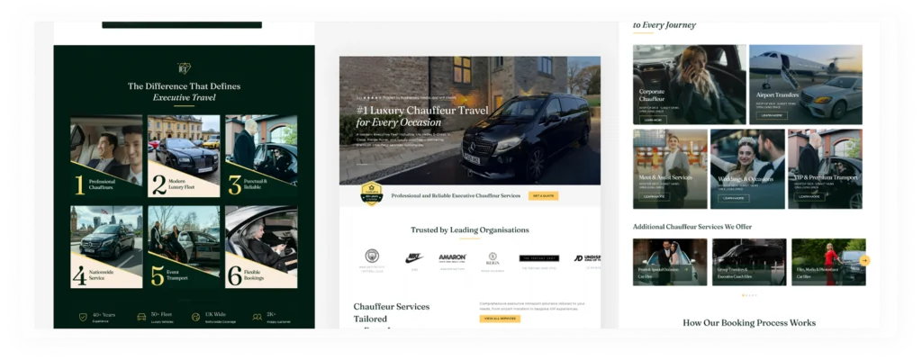Click the crest logo above the Executive Travel heading
This screenshot has height=360, width=922.
(x=184, y=68)
